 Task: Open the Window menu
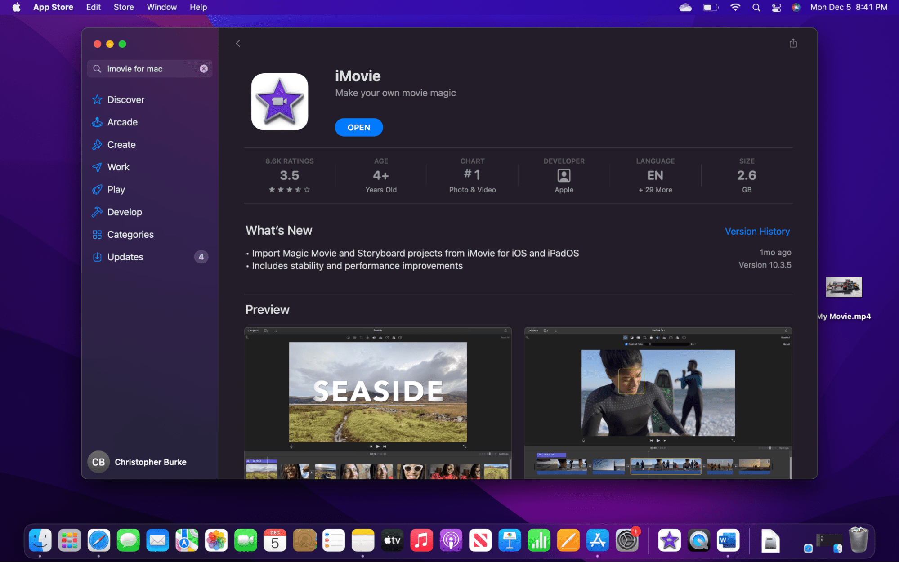tap(162, 7)
